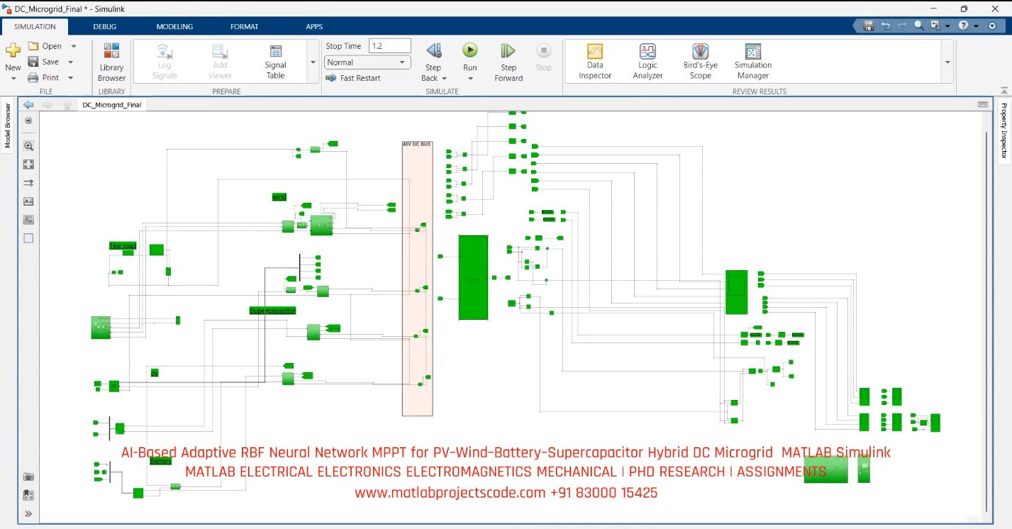The height and width of the screenshot is (529, 1012).
Task: Click the keyboard icon at canvas top-right
Action: (x=982, y=104)
